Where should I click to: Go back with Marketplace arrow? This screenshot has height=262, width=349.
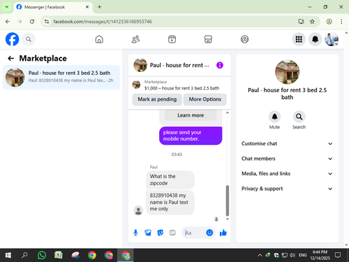[10, 58]
